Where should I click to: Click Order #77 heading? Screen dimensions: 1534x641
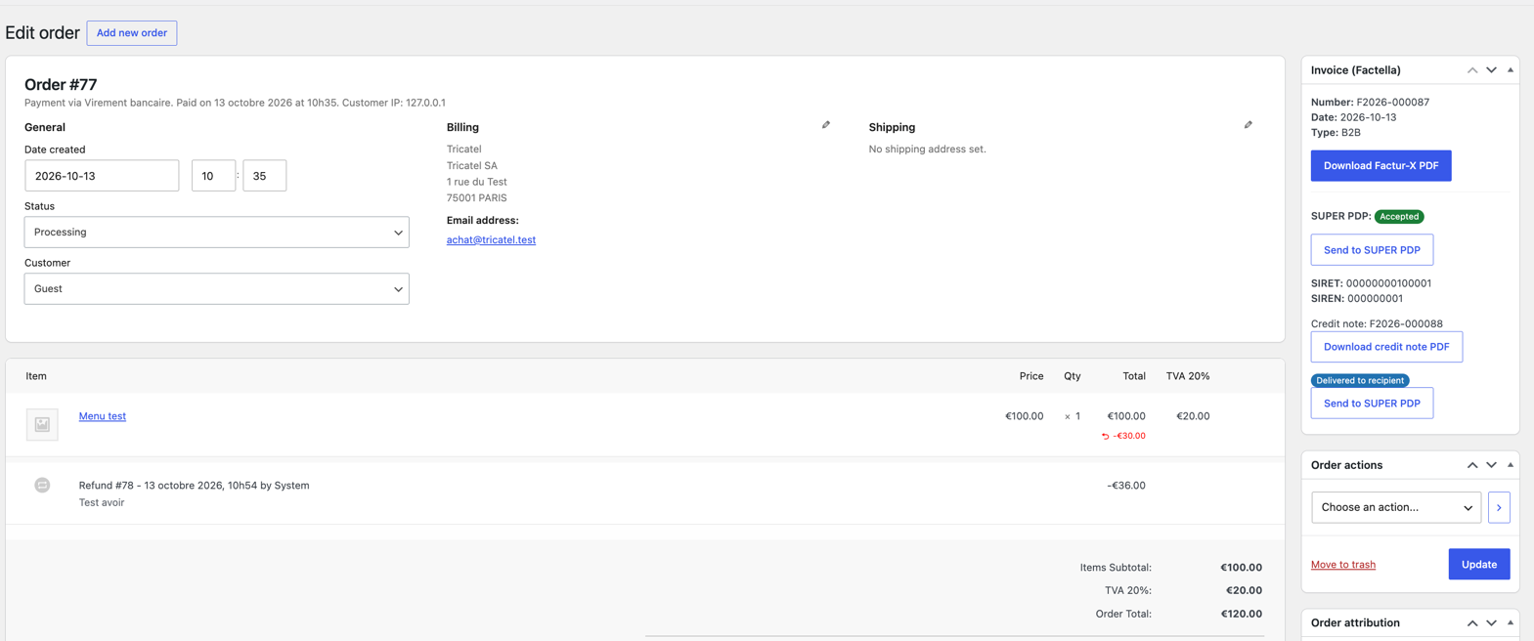pos(61,85)
